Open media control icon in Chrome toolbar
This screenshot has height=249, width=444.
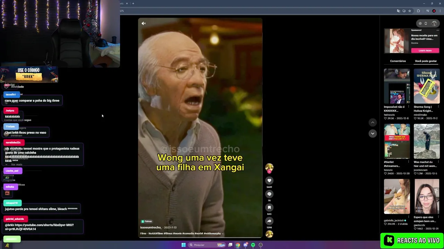(x=428, y=11)
